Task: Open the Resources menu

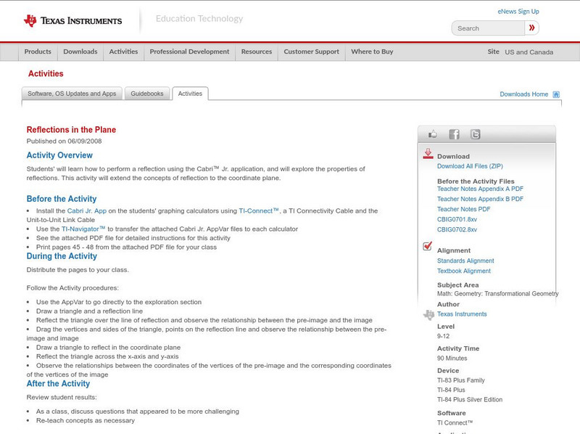Action: [x=257, y=52]
